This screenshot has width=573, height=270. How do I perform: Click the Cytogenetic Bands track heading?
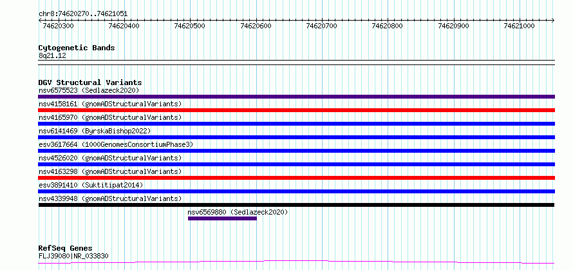(x=77, y=48)
